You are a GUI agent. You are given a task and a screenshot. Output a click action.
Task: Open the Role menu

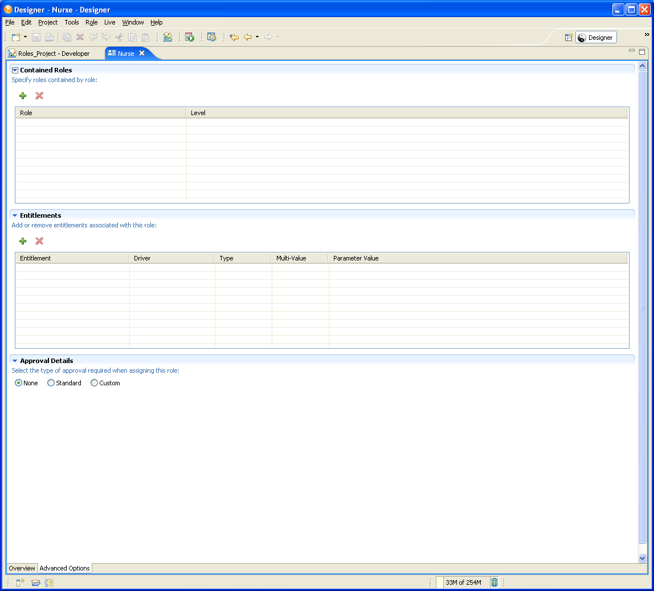click(x=91, y=22)
